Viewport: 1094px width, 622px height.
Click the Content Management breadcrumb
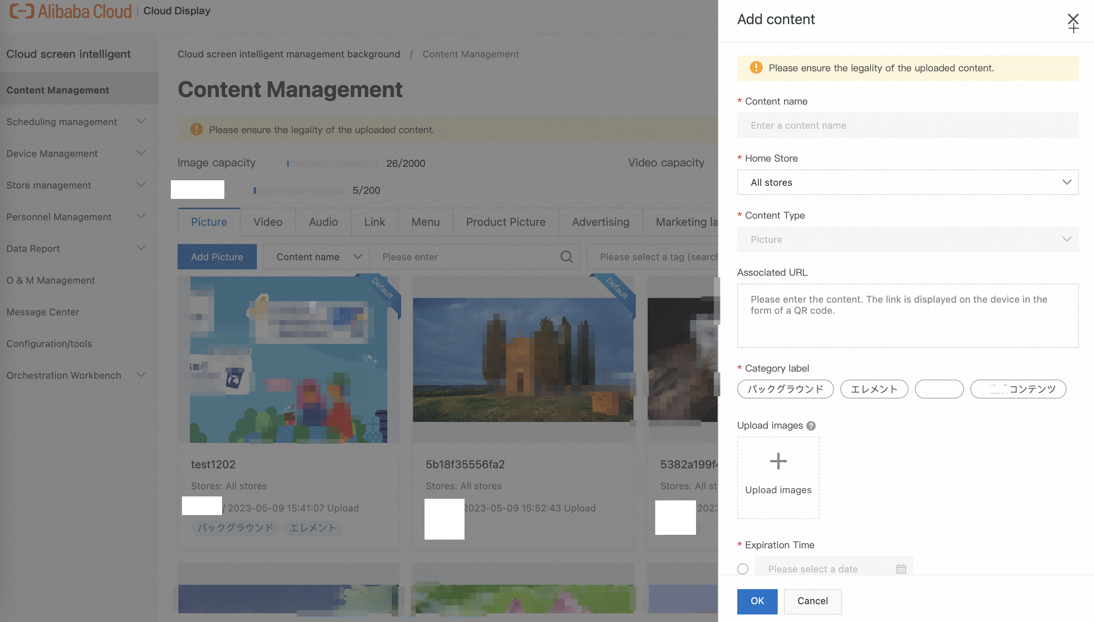[470, 54]
